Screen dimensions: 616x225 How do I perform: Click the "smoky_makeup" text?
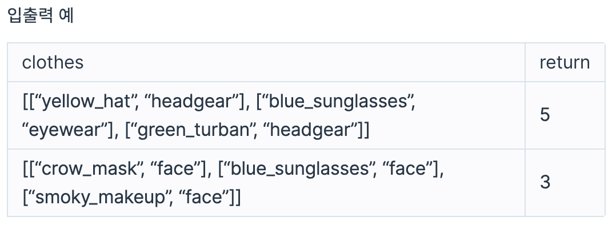(x=99, y=198)
